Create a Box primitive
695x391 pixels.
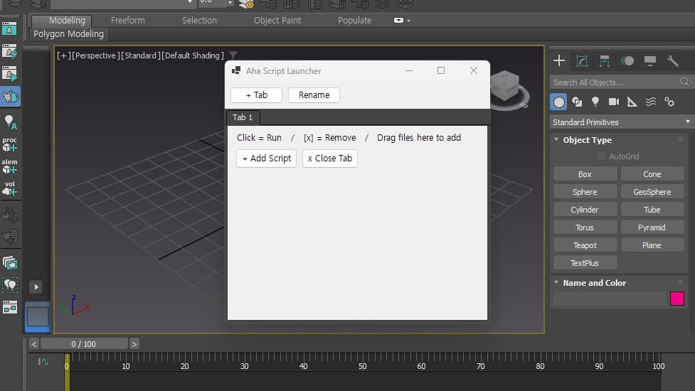(585, 174)
